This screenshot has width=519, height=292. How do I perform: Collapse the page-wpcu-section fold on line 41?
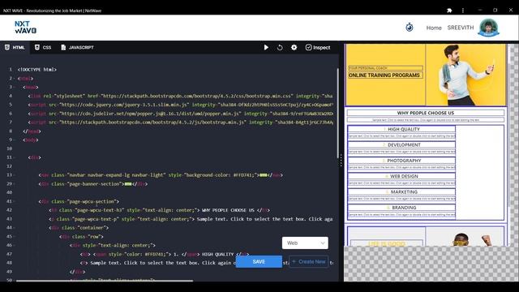[15, 201]
